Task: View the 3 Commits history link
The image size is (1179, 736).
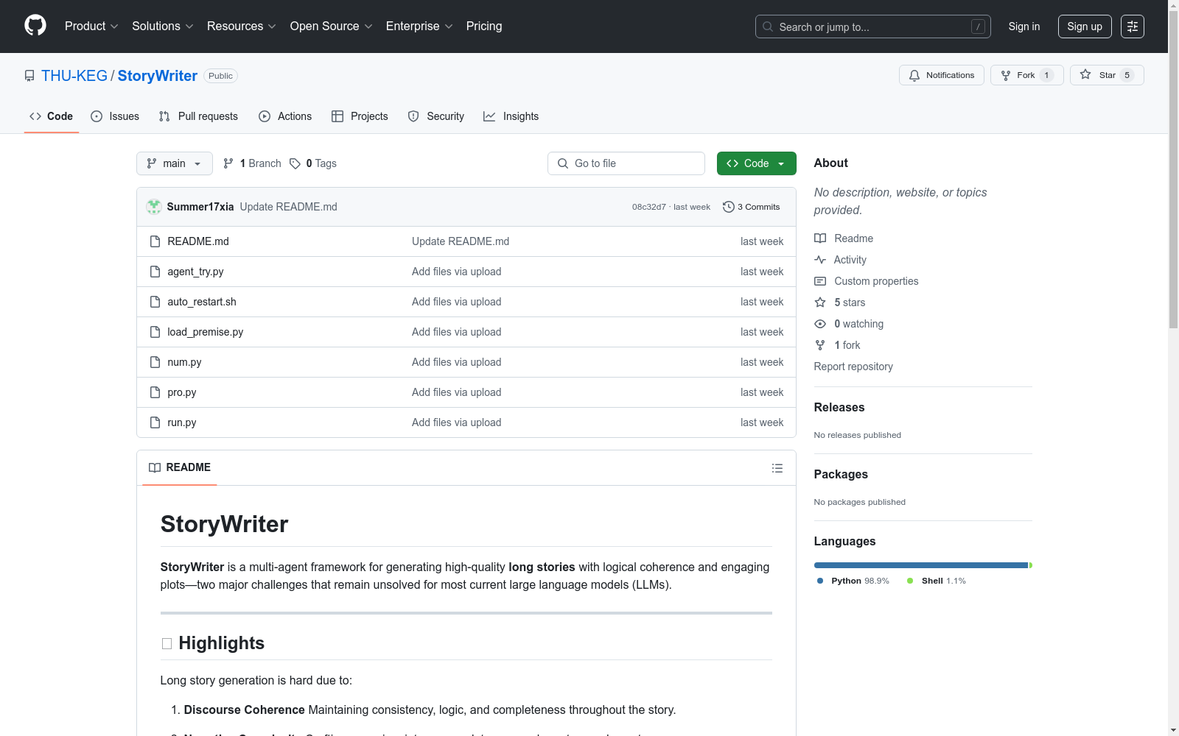Action: (752, 207)
